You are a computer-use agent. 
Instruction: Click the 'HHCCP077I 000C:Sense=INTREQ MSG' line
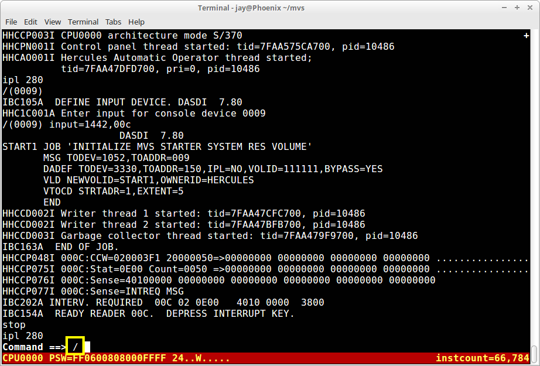pos(93,291)
